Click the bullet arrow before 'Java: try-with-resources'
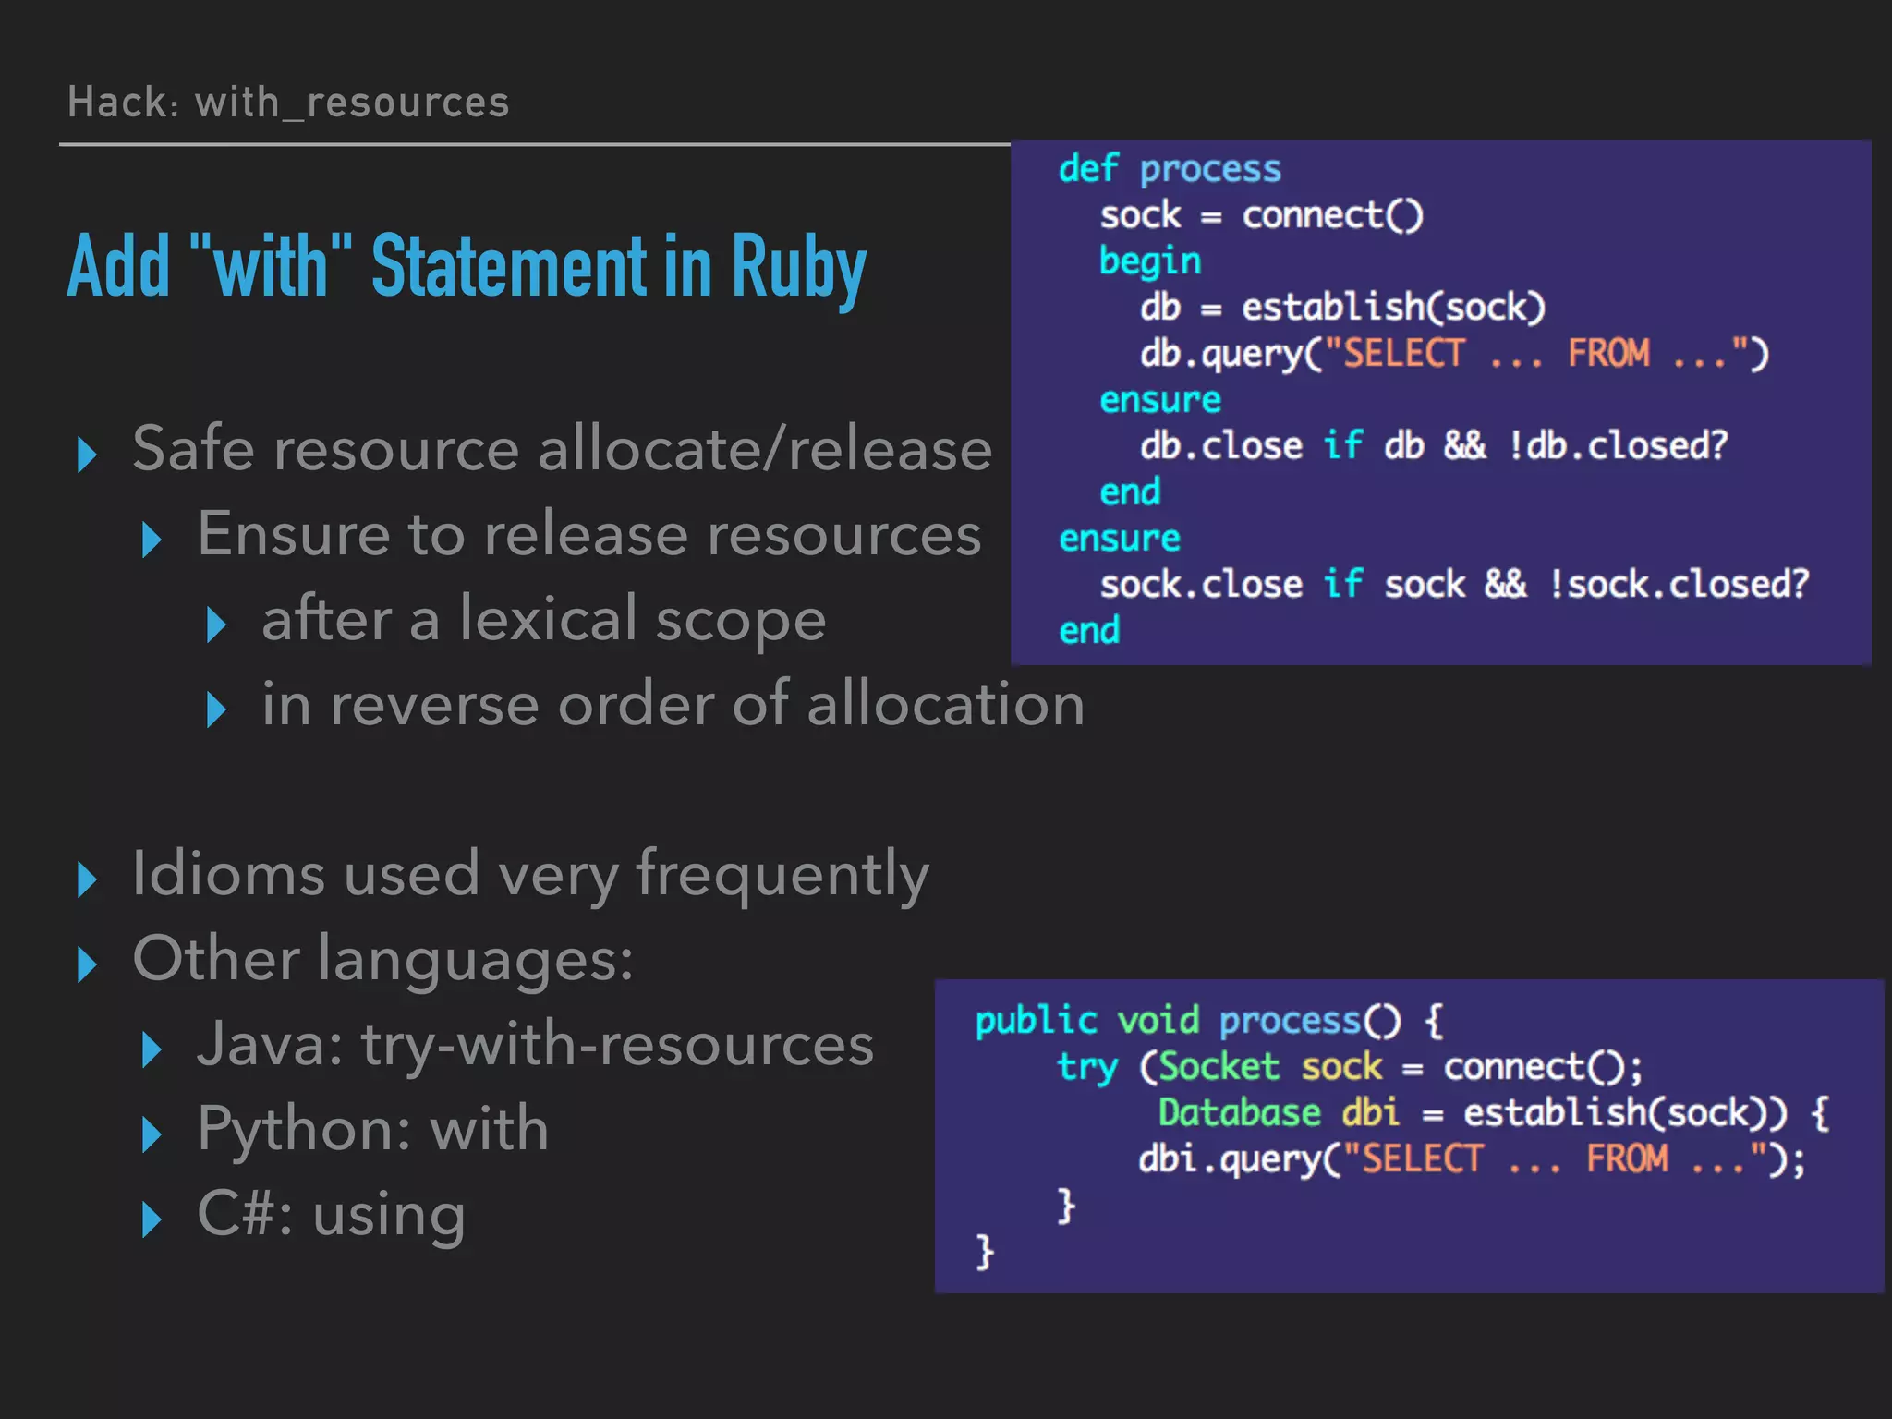Image resolution: width=1892 pixels, height=1419 pixels. tap(152, 1049)
